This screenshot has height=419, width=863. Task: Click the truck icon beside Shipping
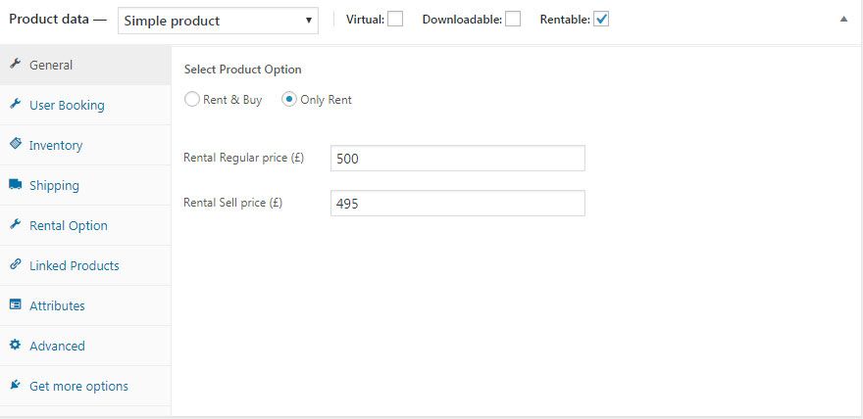16,184
